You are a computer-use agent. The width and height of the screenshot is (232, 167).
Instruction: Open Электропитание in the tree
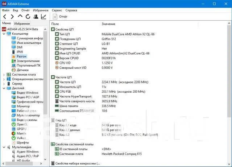(x=26, y=61)
